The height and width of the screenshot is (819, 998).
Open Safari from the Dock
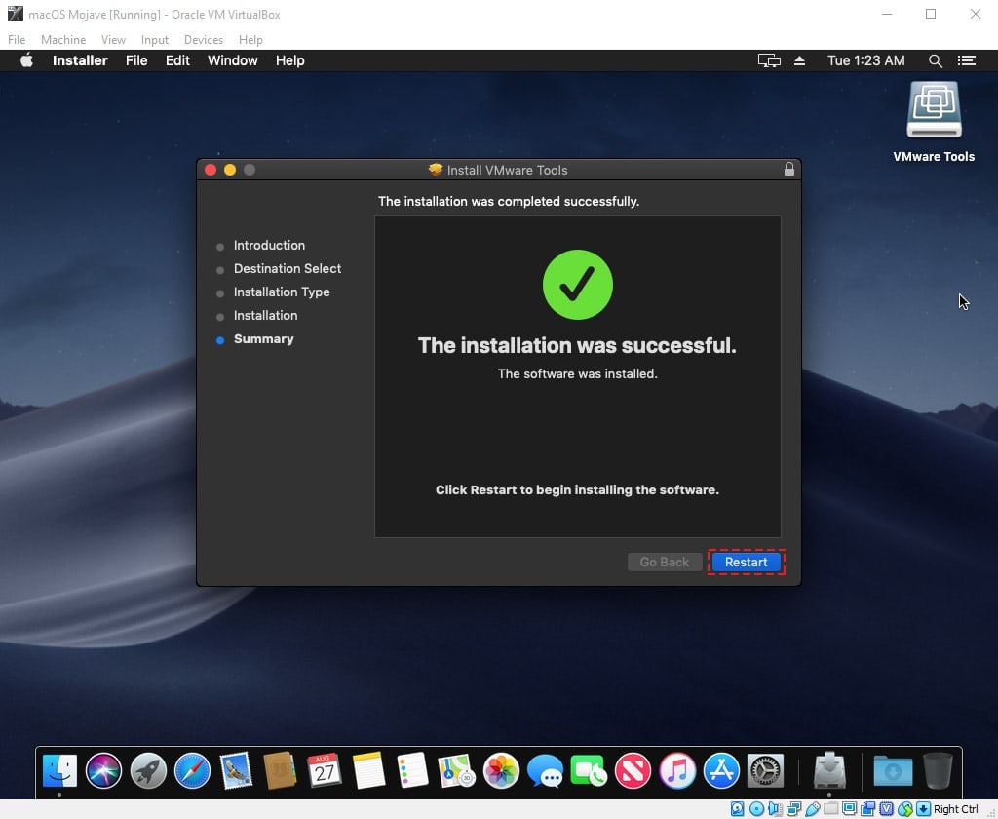click(x=191, y=770)
